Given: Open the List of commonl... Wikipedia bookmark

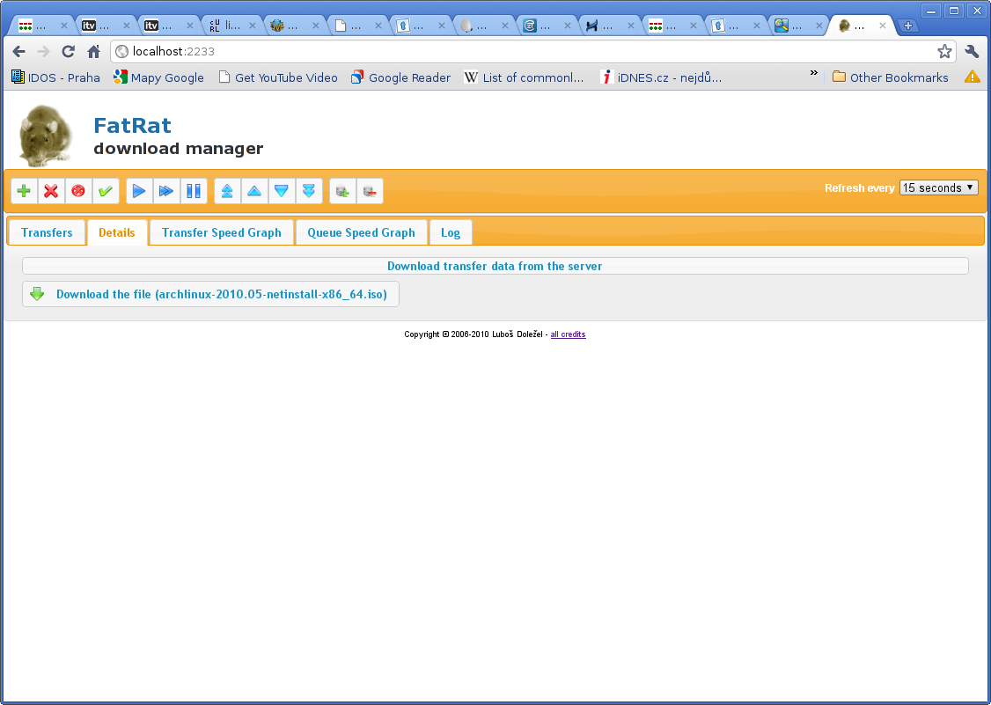Looking at the screenshot, I should (x=524, y=77).
